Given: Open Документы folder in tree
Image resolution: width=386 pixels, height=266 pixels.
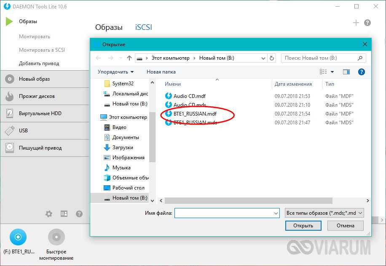Looking at the screenshot, I should pos(122,137).
